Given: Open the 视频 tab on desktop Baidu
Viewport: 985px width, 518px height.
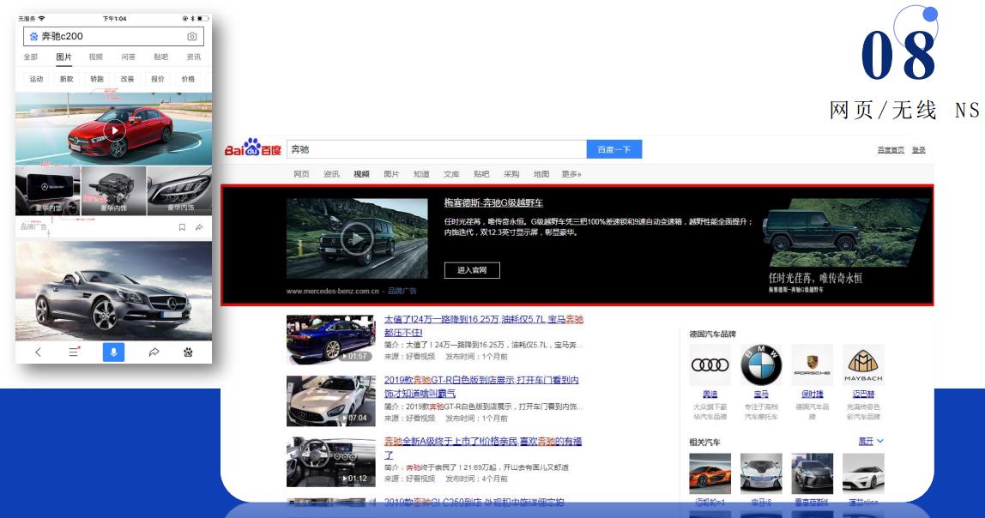Looking at the screenshot, I should coord(361,174).
